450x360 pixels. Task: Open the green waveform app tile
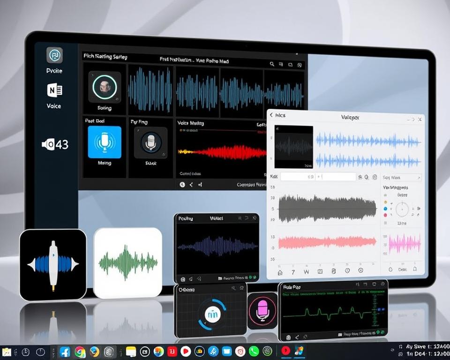coord(127,263)
